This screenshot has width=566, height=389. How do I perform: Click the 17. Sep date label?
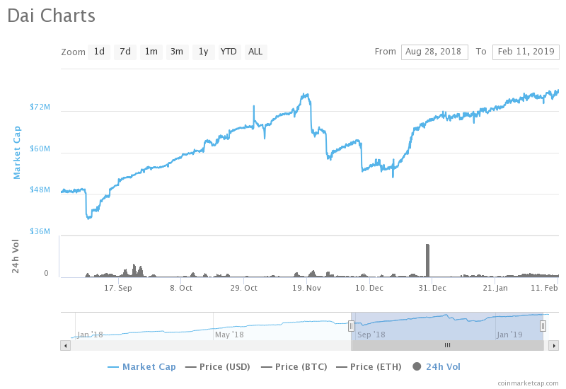point(118,288)
